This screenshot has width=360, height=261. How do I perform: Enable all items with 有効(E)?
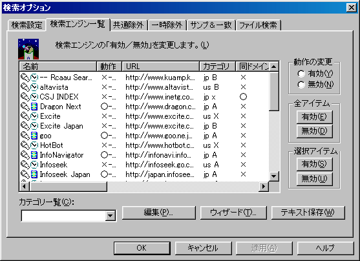[314, 117]
